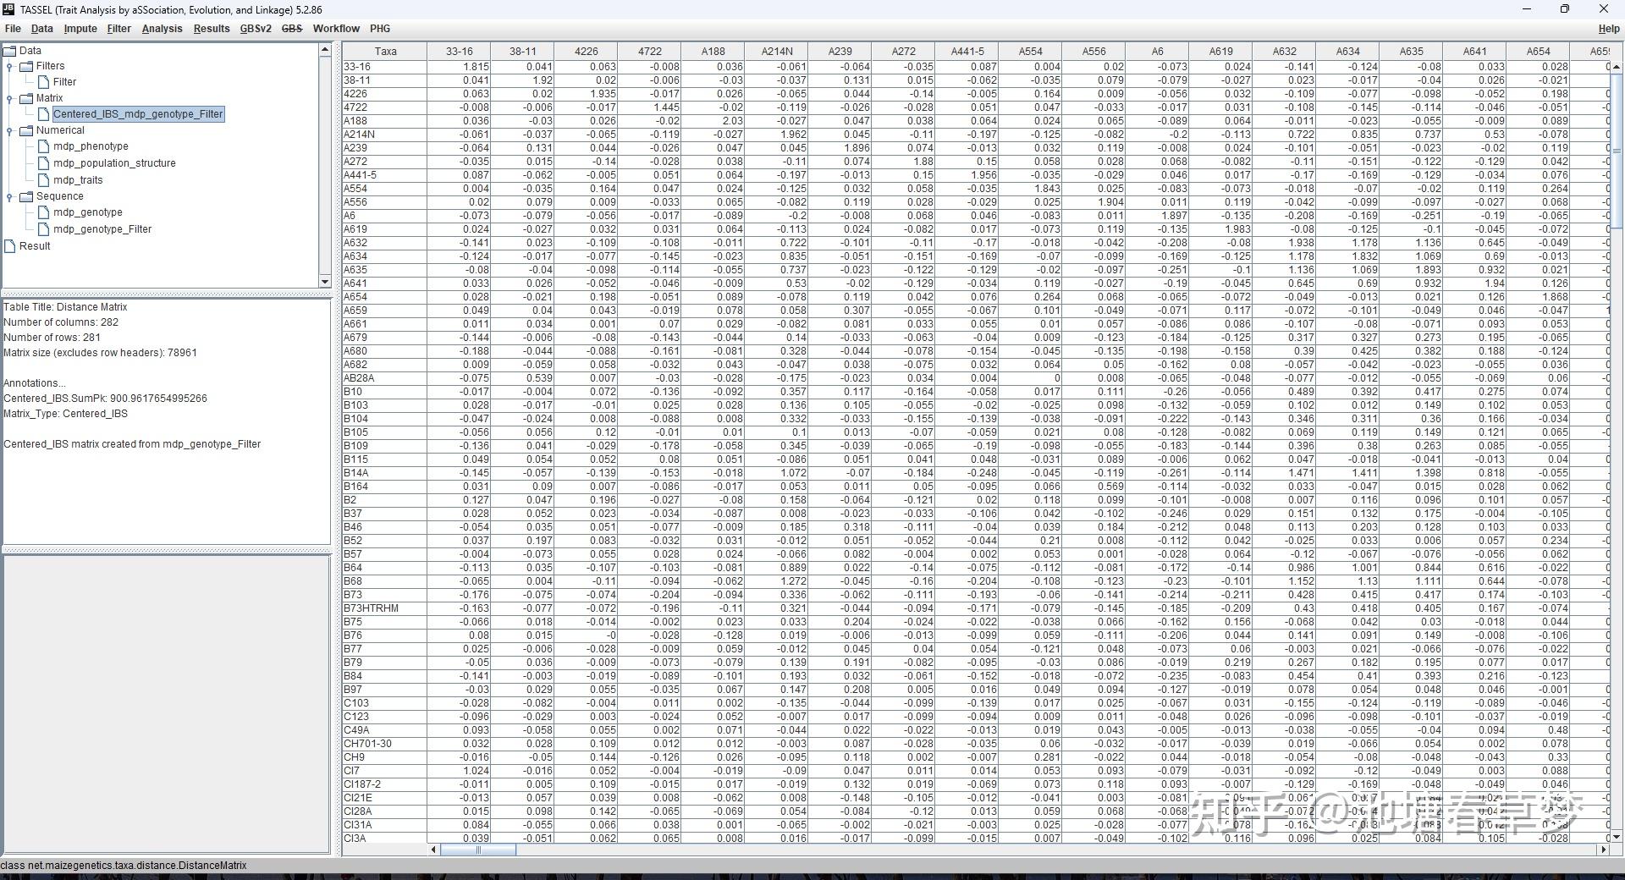Select the mdp_genotype sequence dataset
1625x880 pixels.
click(x=88, y=212)
